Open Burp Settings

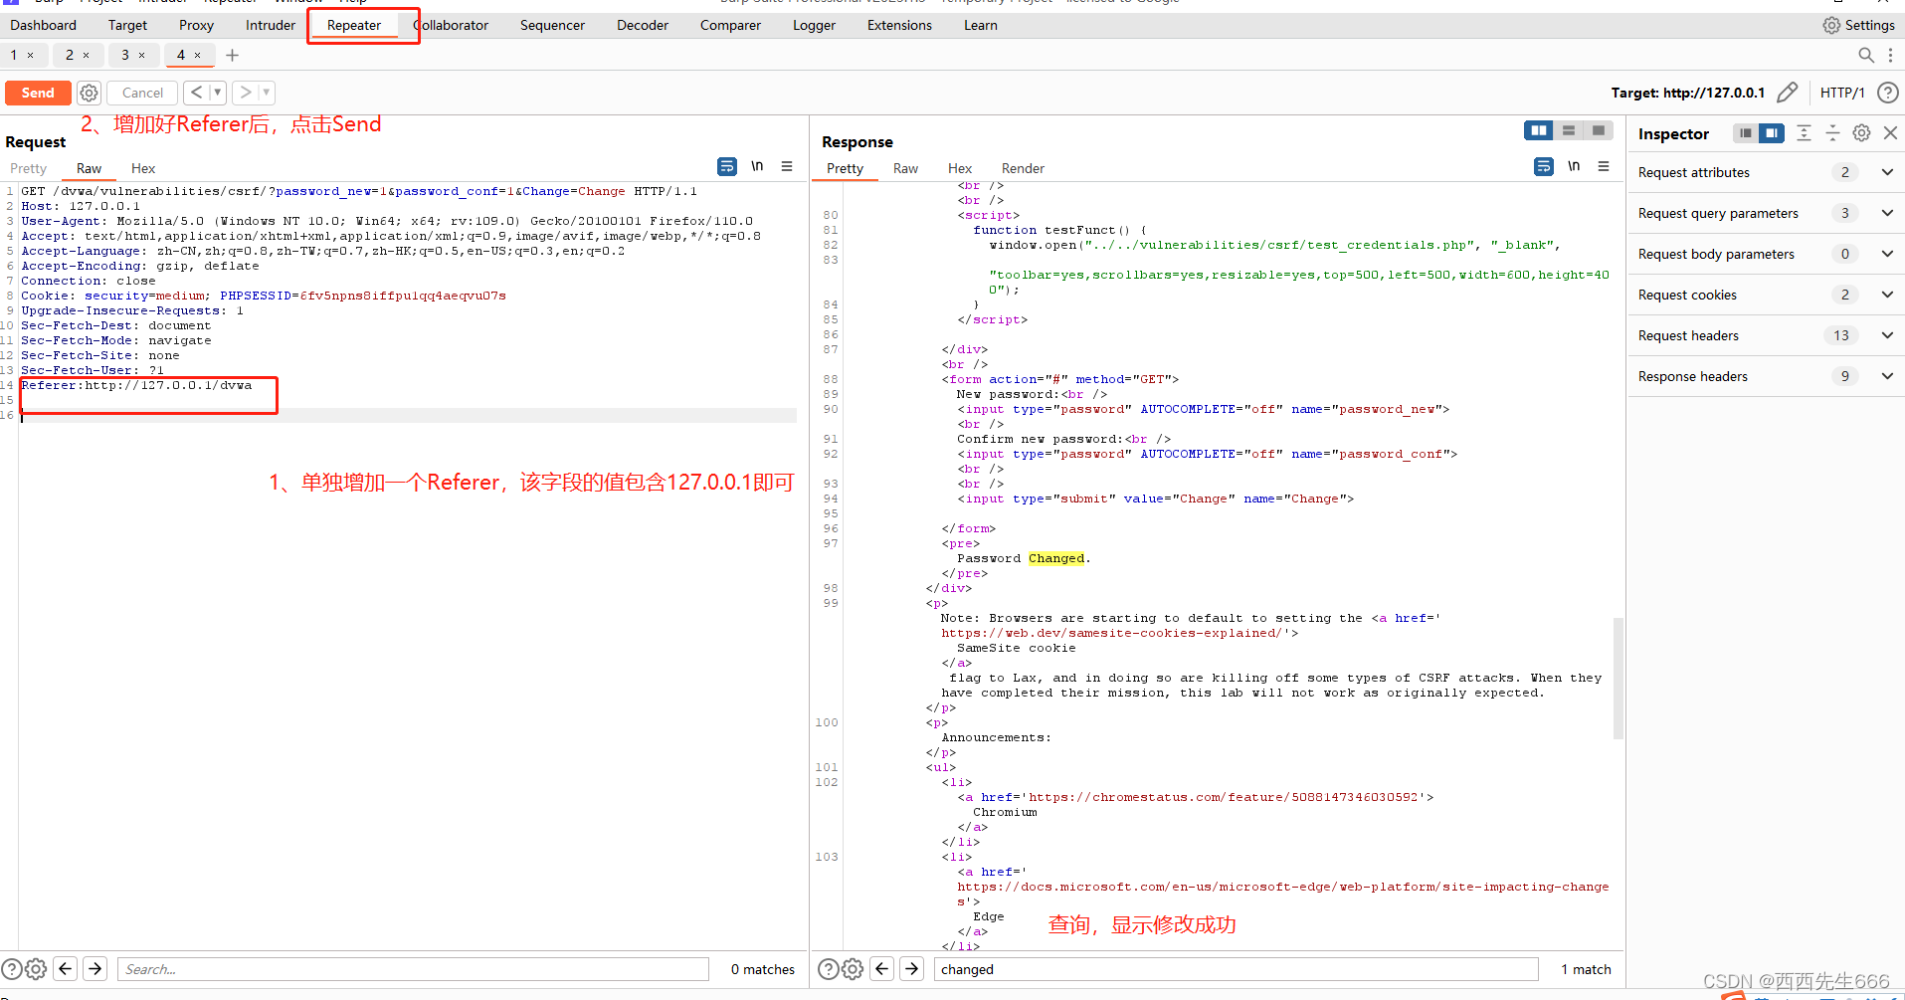1858,25
